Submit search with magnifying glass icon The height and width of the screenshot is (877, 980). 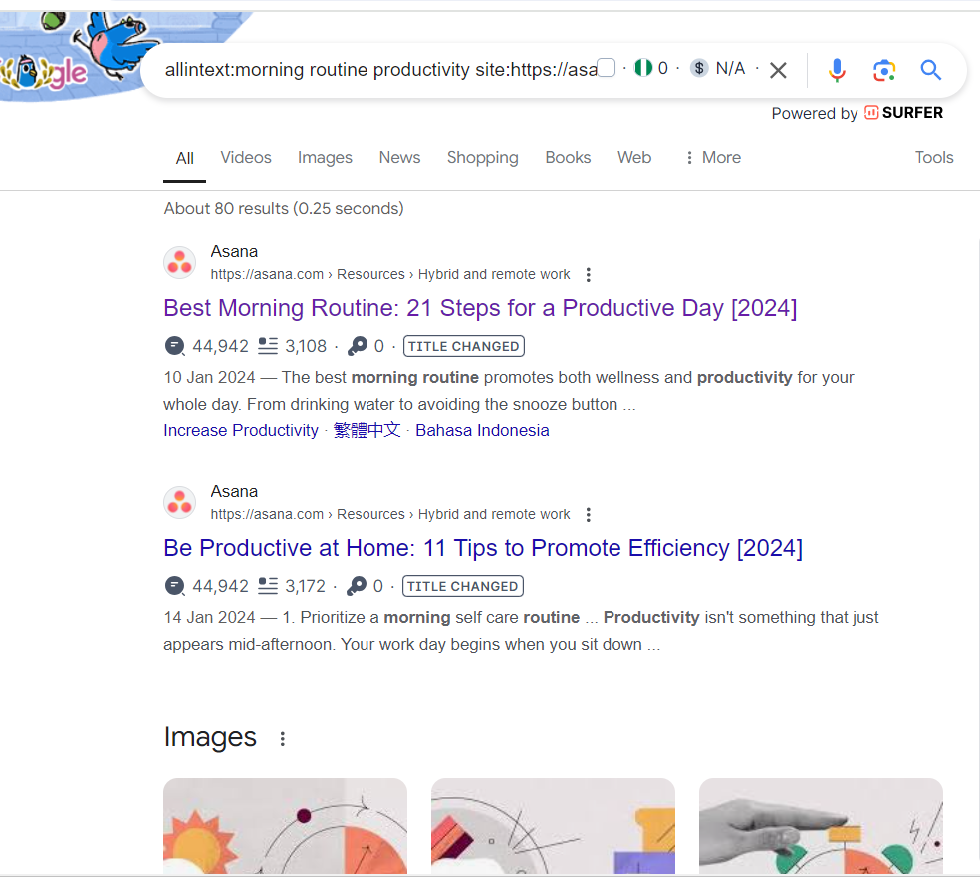pos(930,70)
